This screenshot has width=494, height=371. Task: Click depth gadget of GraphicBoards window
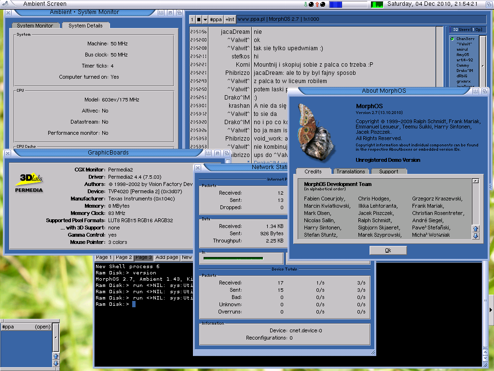(x=227, y=153)
